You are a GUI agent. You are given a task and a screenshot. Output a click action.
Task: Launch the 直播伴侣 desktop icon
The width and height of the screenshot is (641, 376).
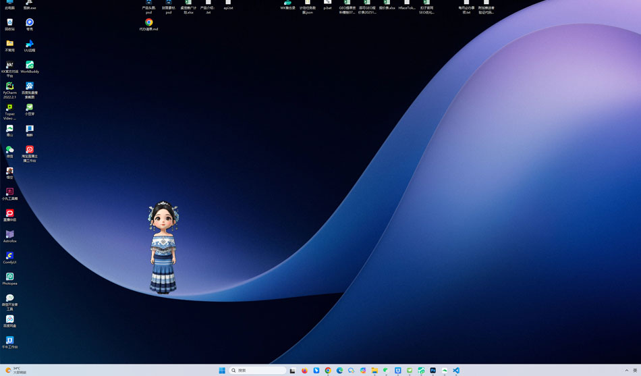10,215
